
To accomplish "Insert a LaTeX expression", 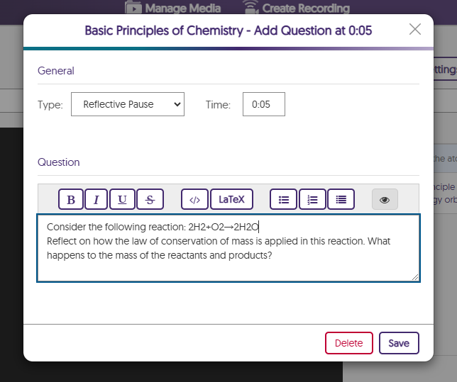I will 232,199.
